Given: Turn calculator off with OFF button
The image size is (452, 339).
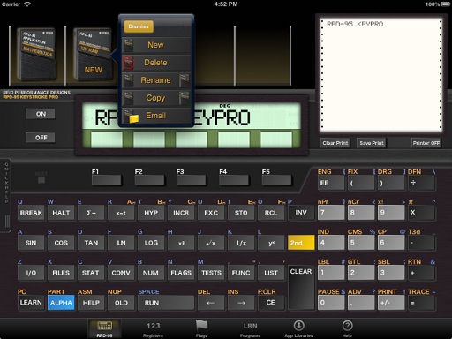Looking at the screenshot, I should pos(41,138).
